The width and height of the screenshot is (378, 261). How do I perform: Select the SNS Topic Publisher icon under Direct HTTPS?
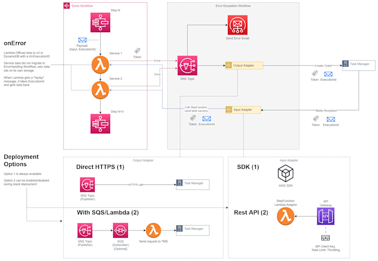coord(87,185)
